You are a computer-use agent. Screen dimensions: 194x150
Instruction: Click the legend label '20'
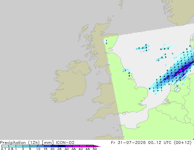[x=52, y=149]
